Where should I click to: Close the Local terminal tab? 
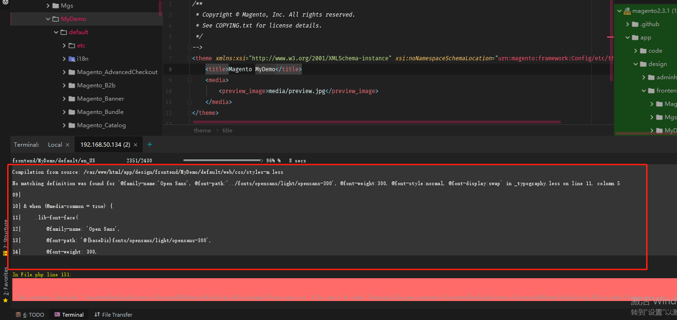tap(68, 145)
